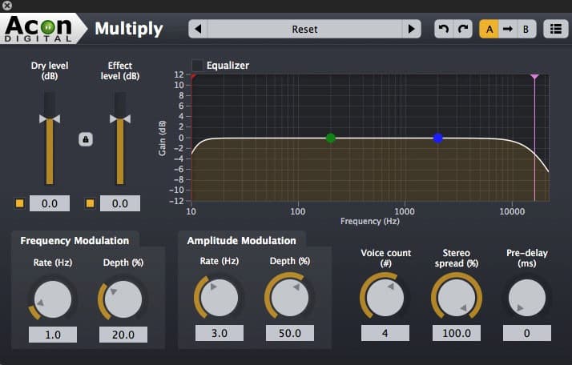Click the undo arrow button
This screenshot has width=572, height=365.
(x=443, y=29)
